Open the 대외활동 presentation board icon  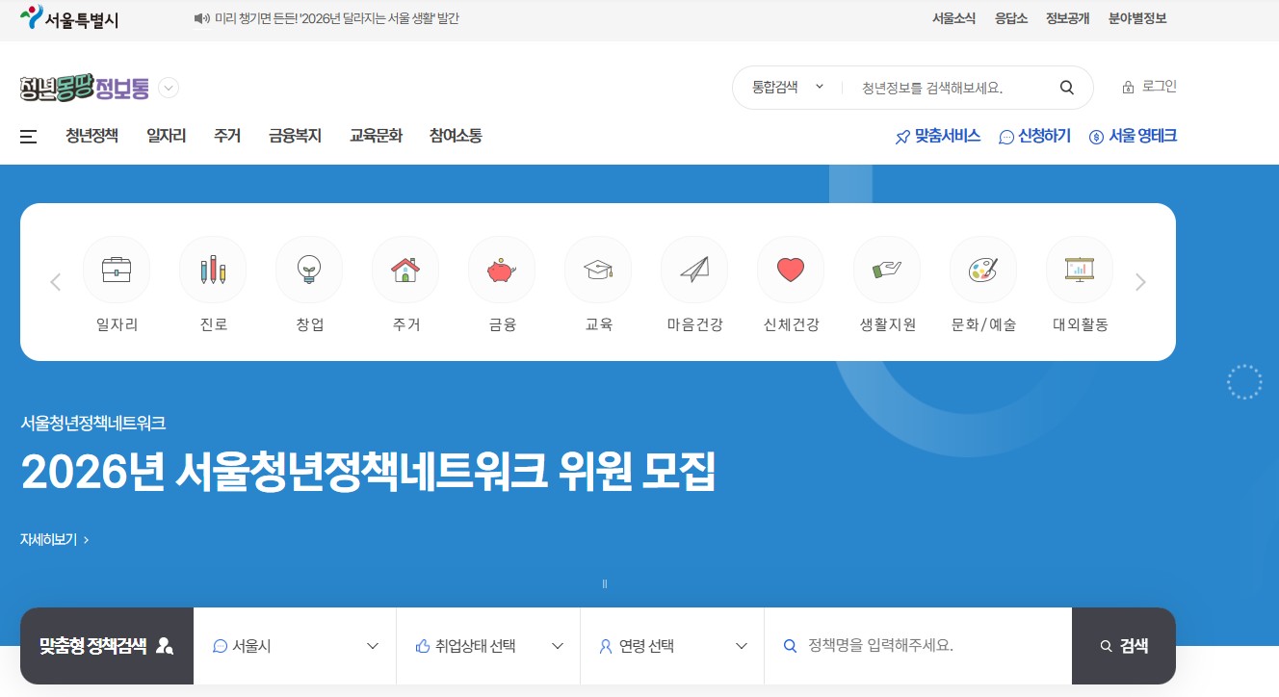1080,270
